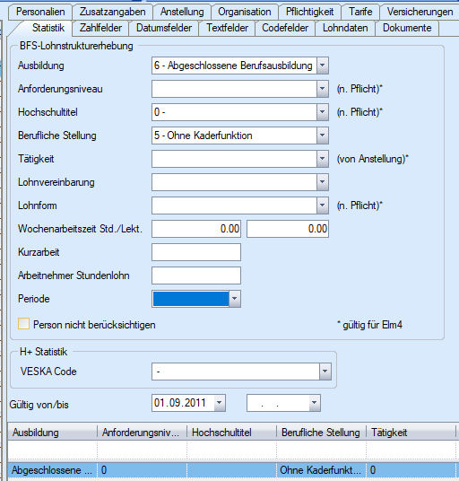Open the Hochschultitel dropdown list
This screenshot has width=459, height=481.
[x=323, y=112]
